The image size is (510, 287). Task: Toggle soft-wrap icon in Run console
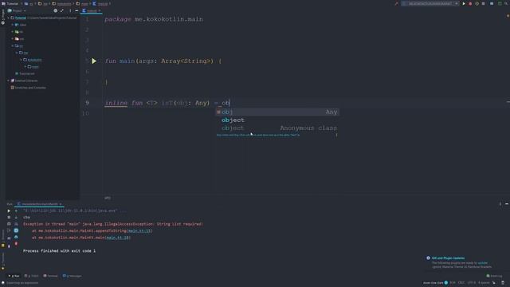(16, 224)
